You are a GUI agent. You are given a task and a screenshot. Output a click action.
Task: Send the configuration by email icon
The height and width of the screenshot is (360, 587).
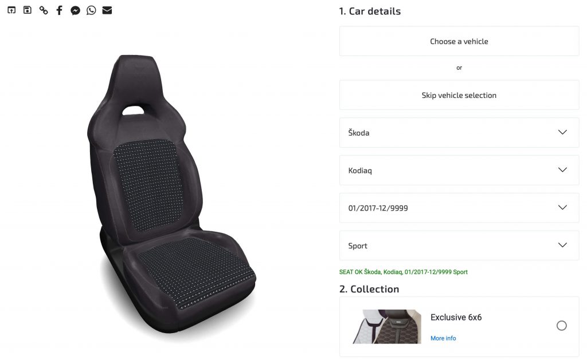pos(107,10)
